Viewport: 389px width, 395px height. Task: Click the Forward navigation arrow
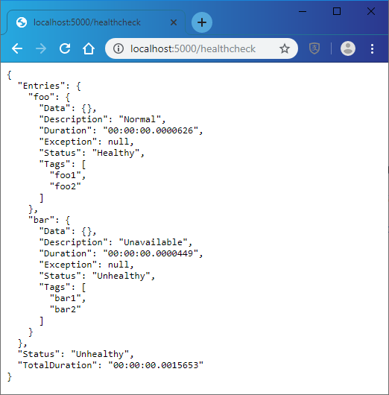pyautogui.click(x=41, y=48)
